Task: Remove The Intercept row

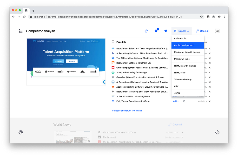Action: [182, 137]
